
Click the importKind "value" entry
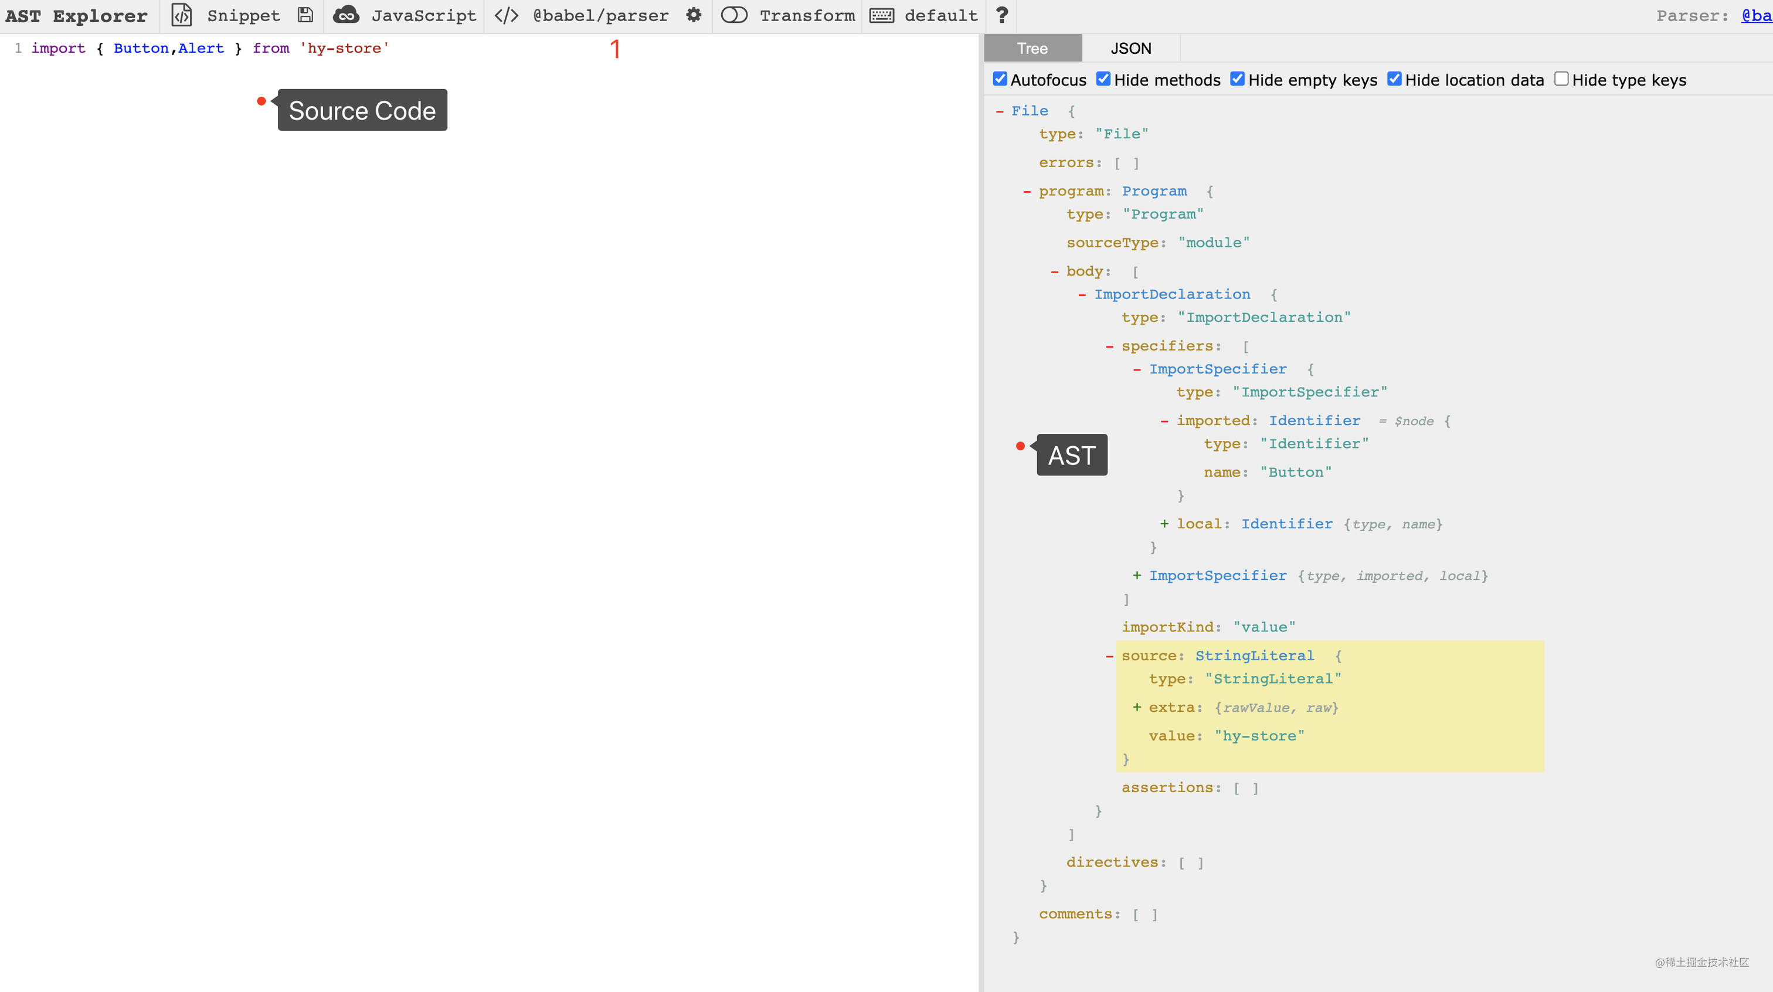tap(1208, 627)
